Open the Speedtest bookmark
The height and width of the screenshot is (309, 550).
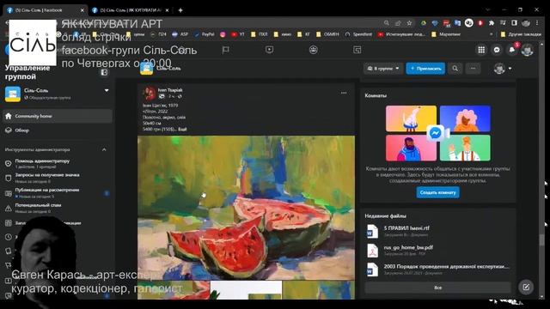point(358,34)
